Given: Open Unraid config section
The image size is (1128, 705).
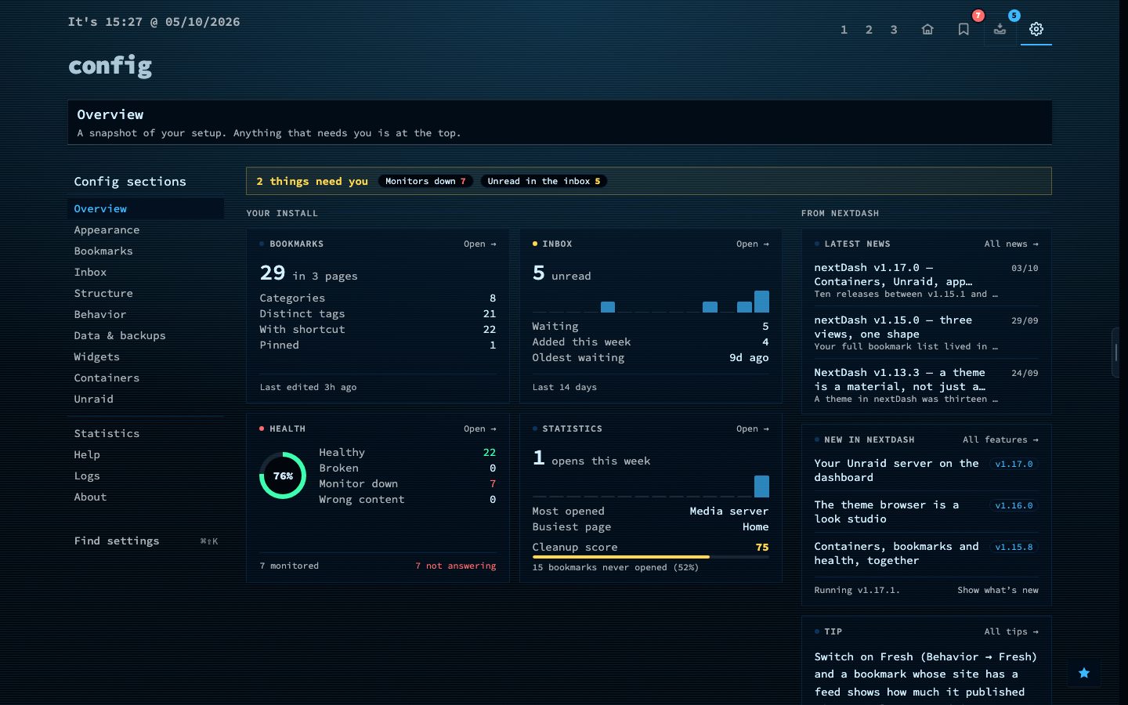Looking at the screenshot, I should tap(146, 399).
